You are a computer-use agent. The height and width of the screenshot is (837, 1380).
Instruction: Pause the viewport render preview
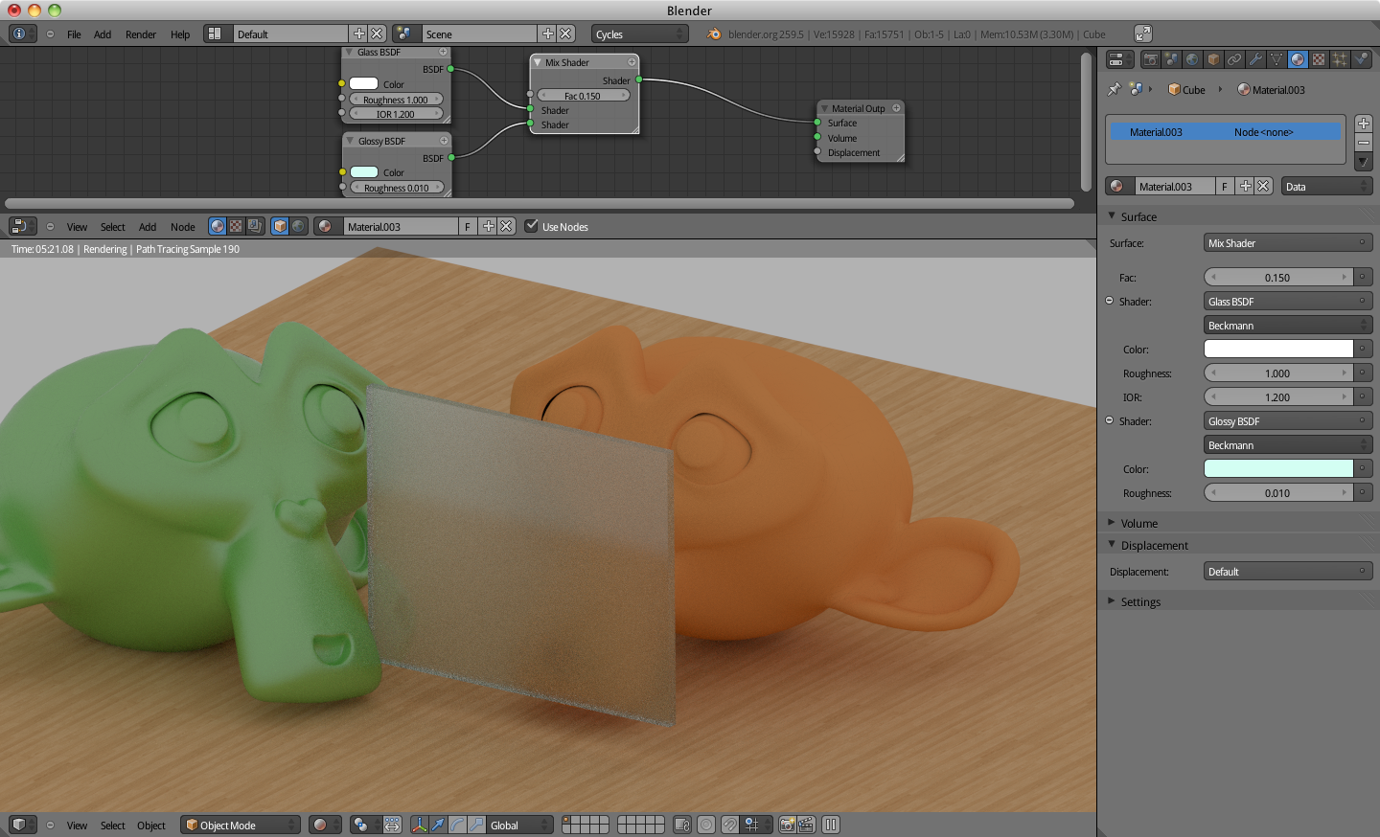click(831, 825)
